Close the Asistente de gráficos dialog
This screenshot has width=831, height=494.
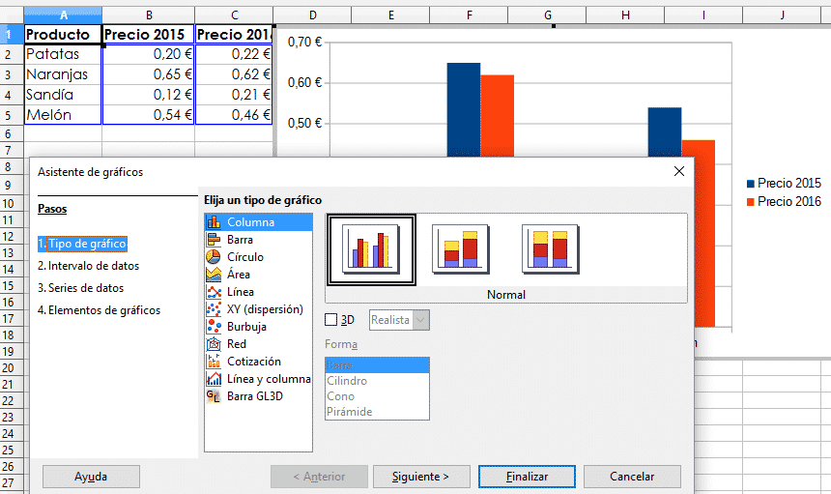coord(679,171)
